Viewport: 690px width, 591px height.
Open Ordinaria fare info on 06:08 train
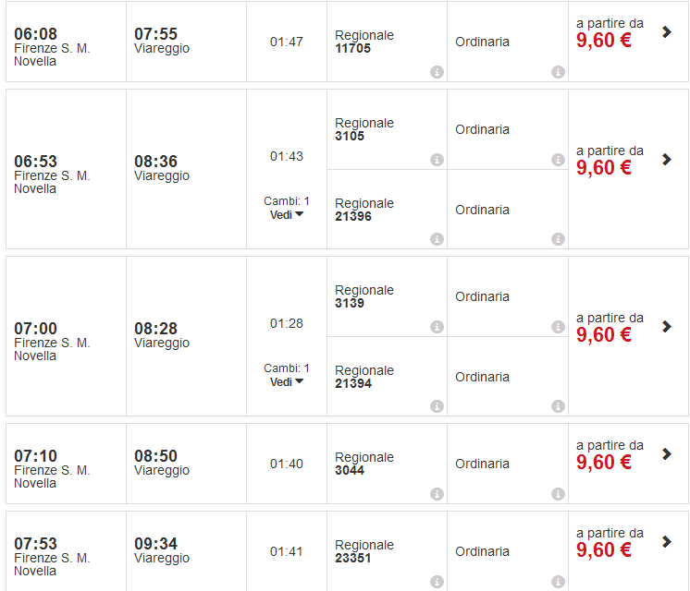558,72
